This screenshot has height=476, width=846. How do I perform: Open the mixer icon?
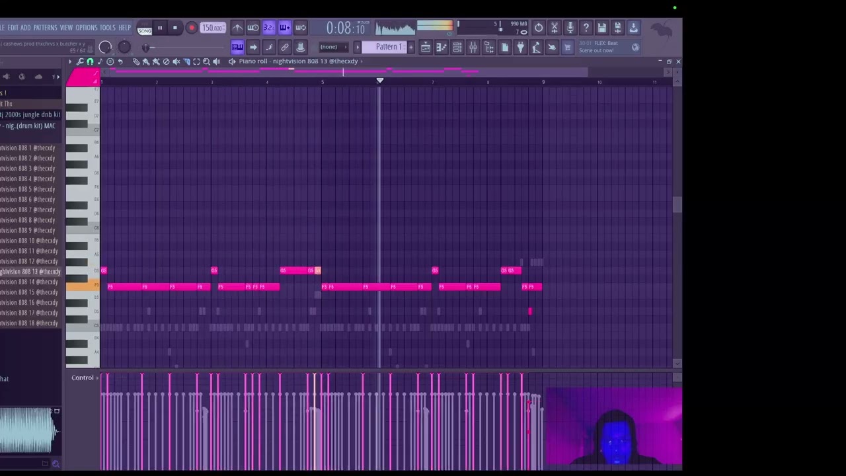[473, 47]
